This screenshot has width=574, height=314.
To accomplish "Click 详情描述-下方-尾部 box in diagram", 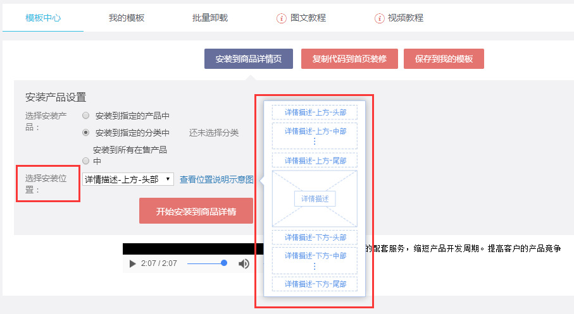I will tap(315, 284).
